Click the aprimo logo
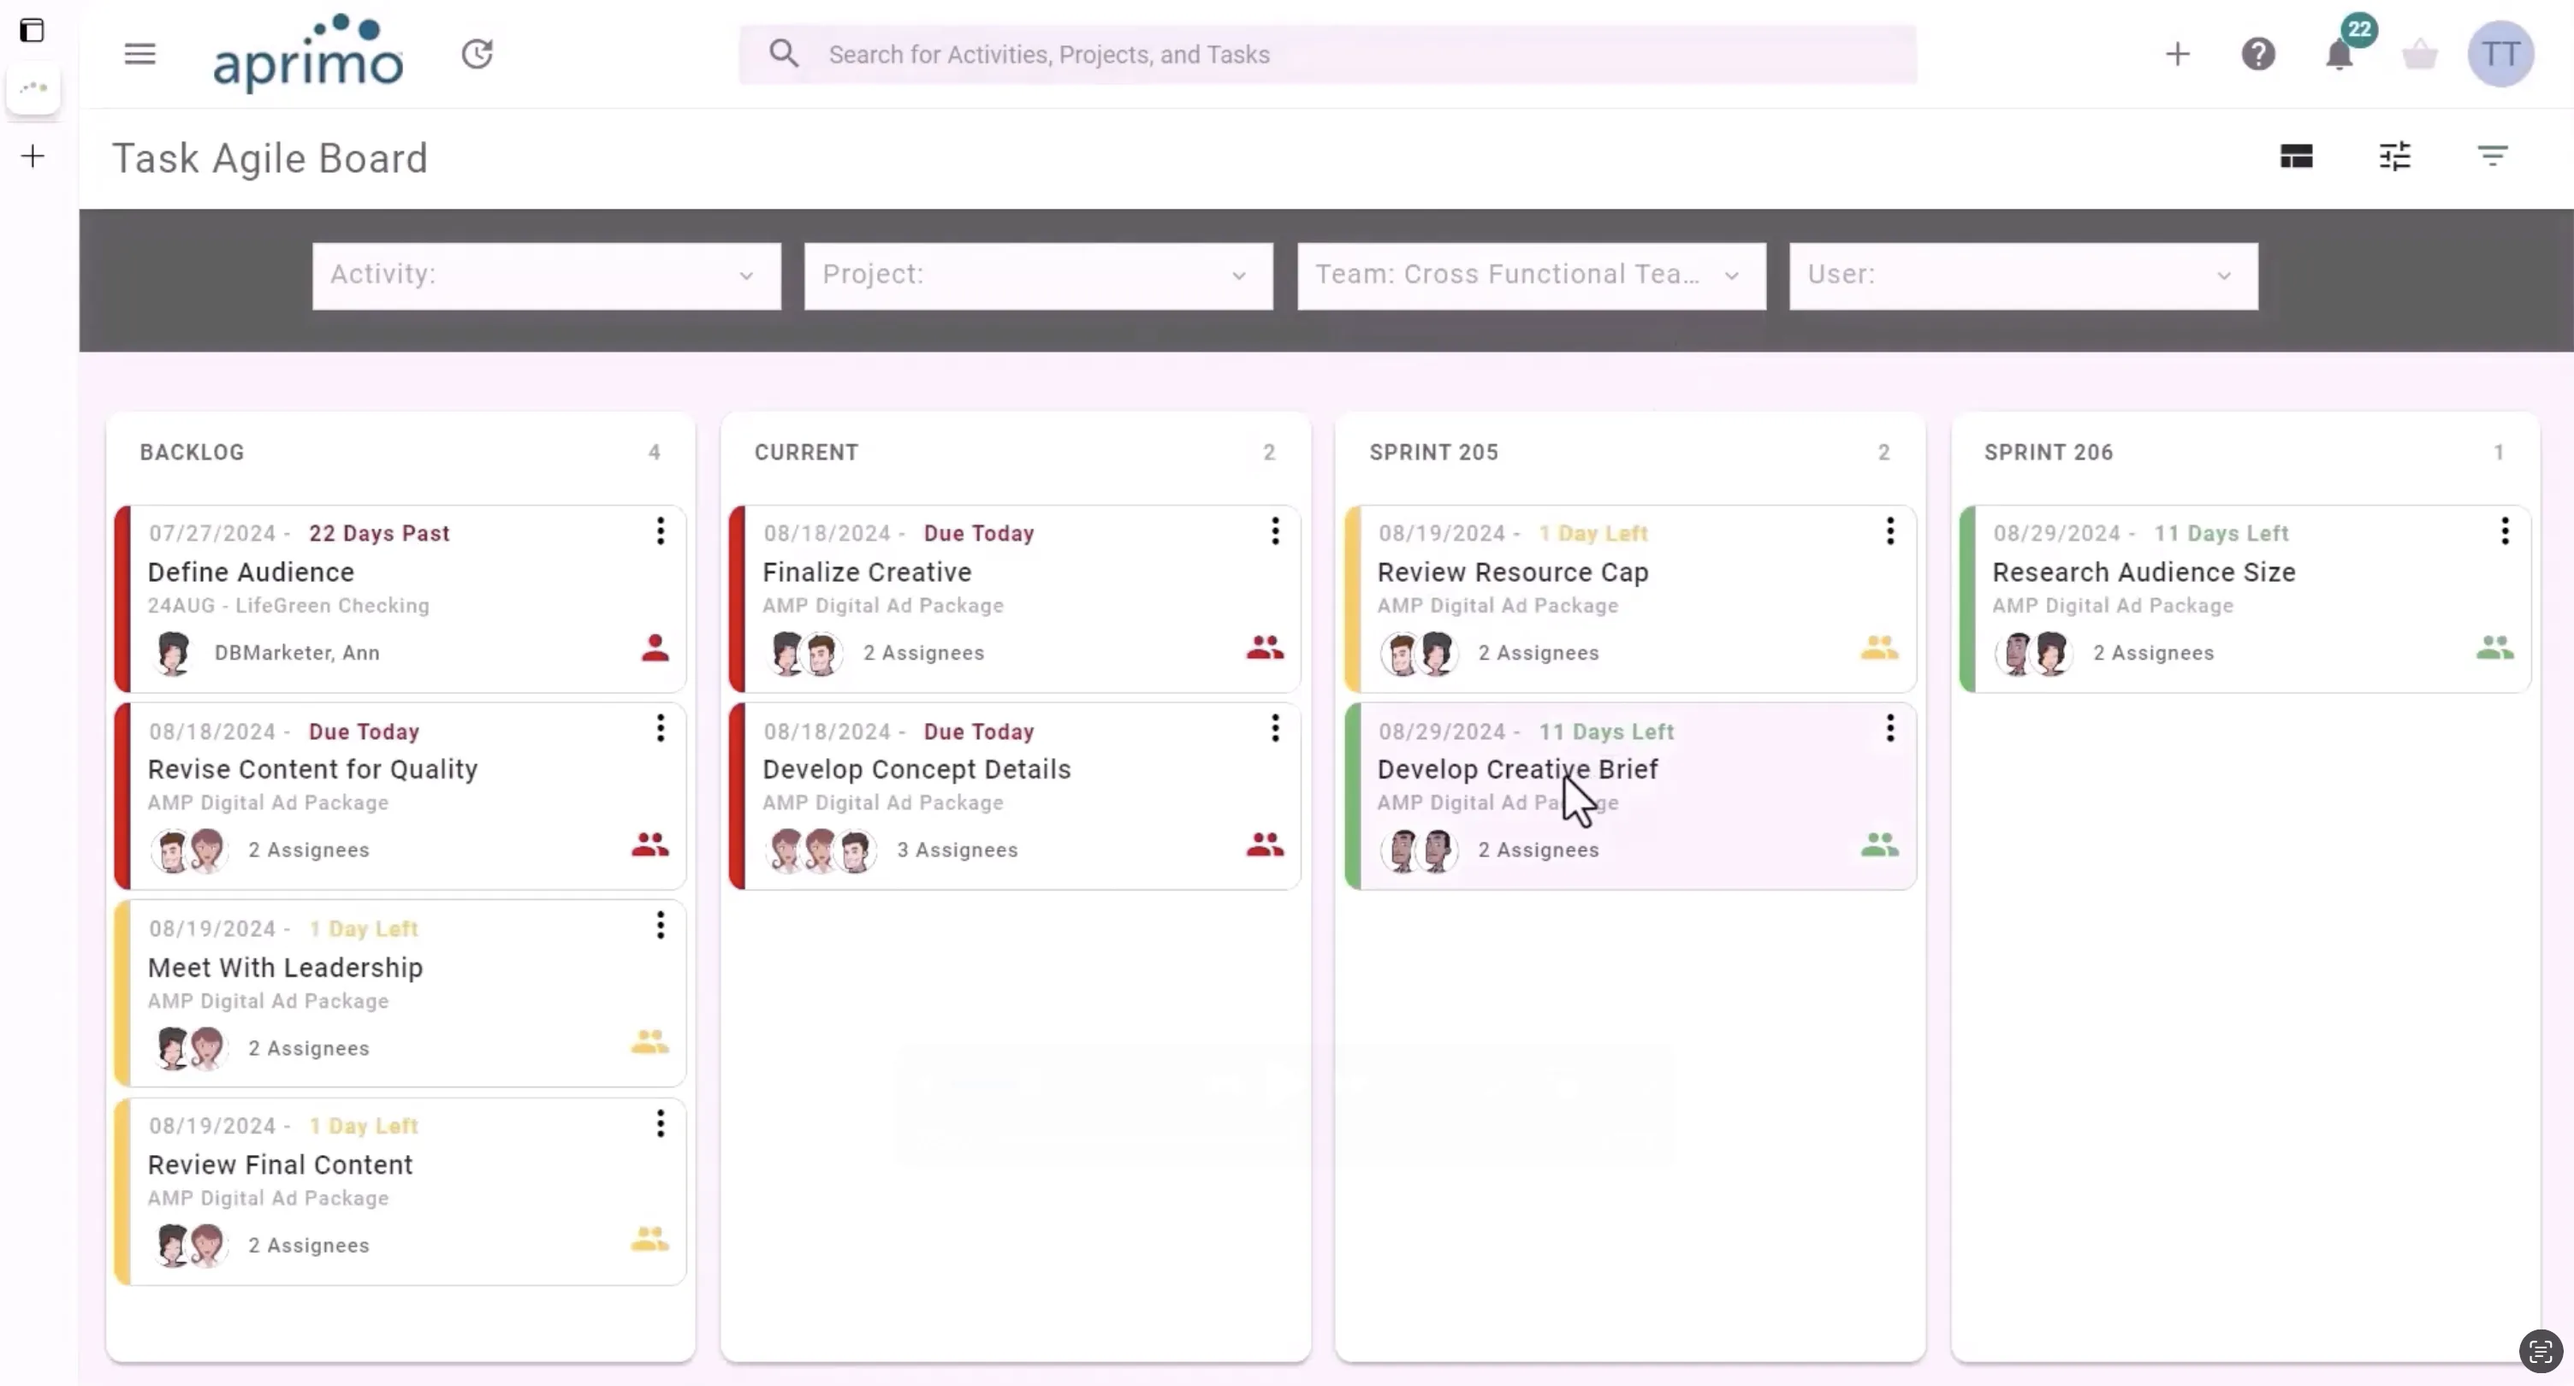 (309, 54)
